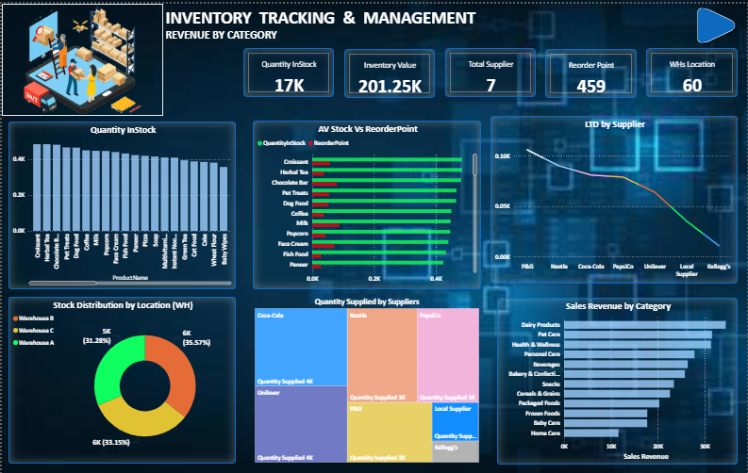
Task: Select the green QuantityInStock legend marker
Action: coord(259,143)
